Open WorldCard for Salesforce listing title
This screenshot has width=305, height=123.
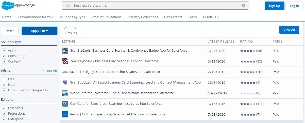coord(122,93)
